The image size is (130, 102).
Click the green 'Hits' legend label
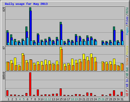tap(127, 10)
